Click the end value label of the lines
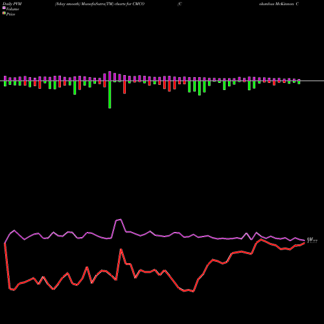Viewport: 324px width, 324px height. (312, 240)
